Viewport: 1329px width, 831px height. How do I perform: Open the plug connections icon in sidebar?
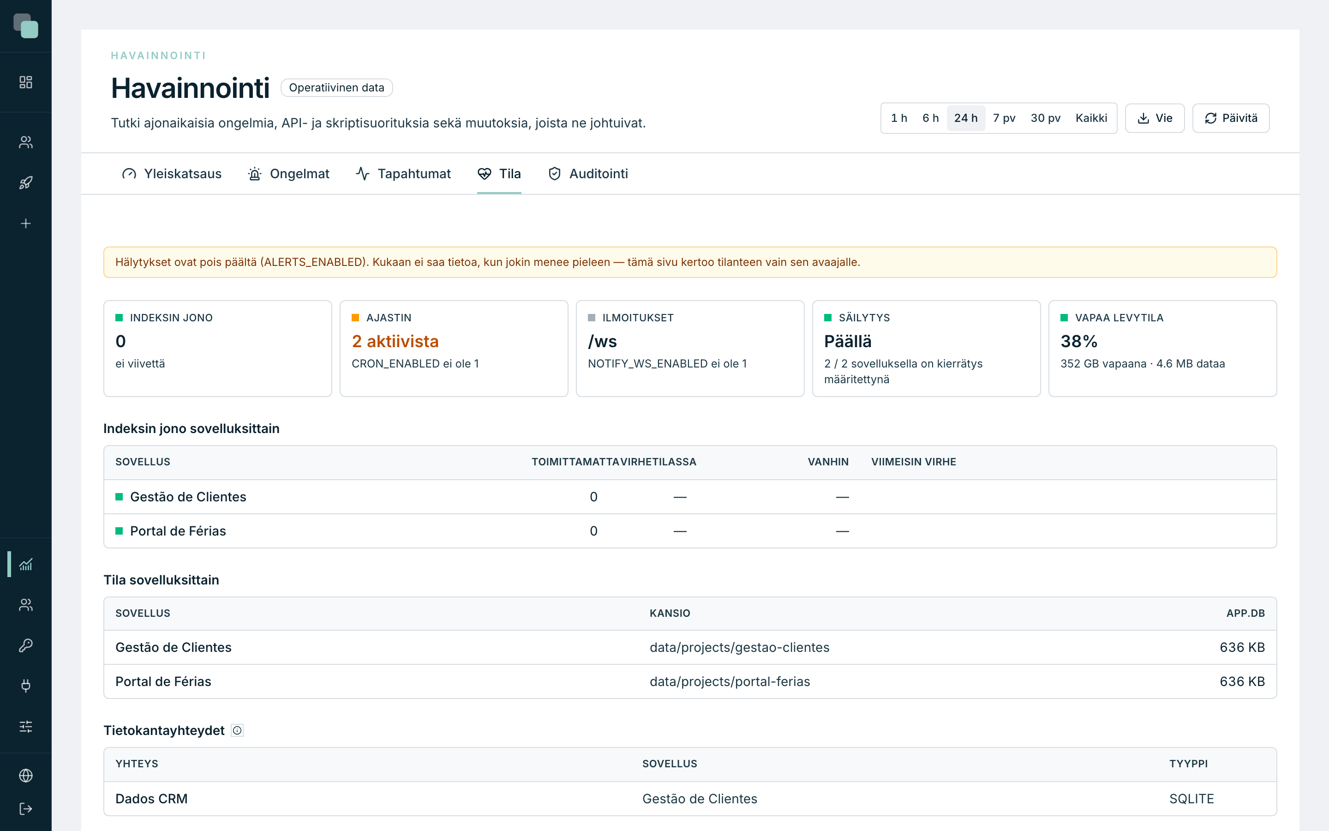point(26,686)
